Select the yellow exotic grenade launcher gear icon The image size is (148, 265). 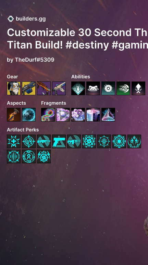[29, 88]
